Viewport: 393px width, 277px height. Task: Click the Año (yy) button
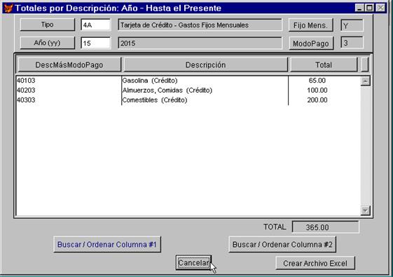point(48,43)
